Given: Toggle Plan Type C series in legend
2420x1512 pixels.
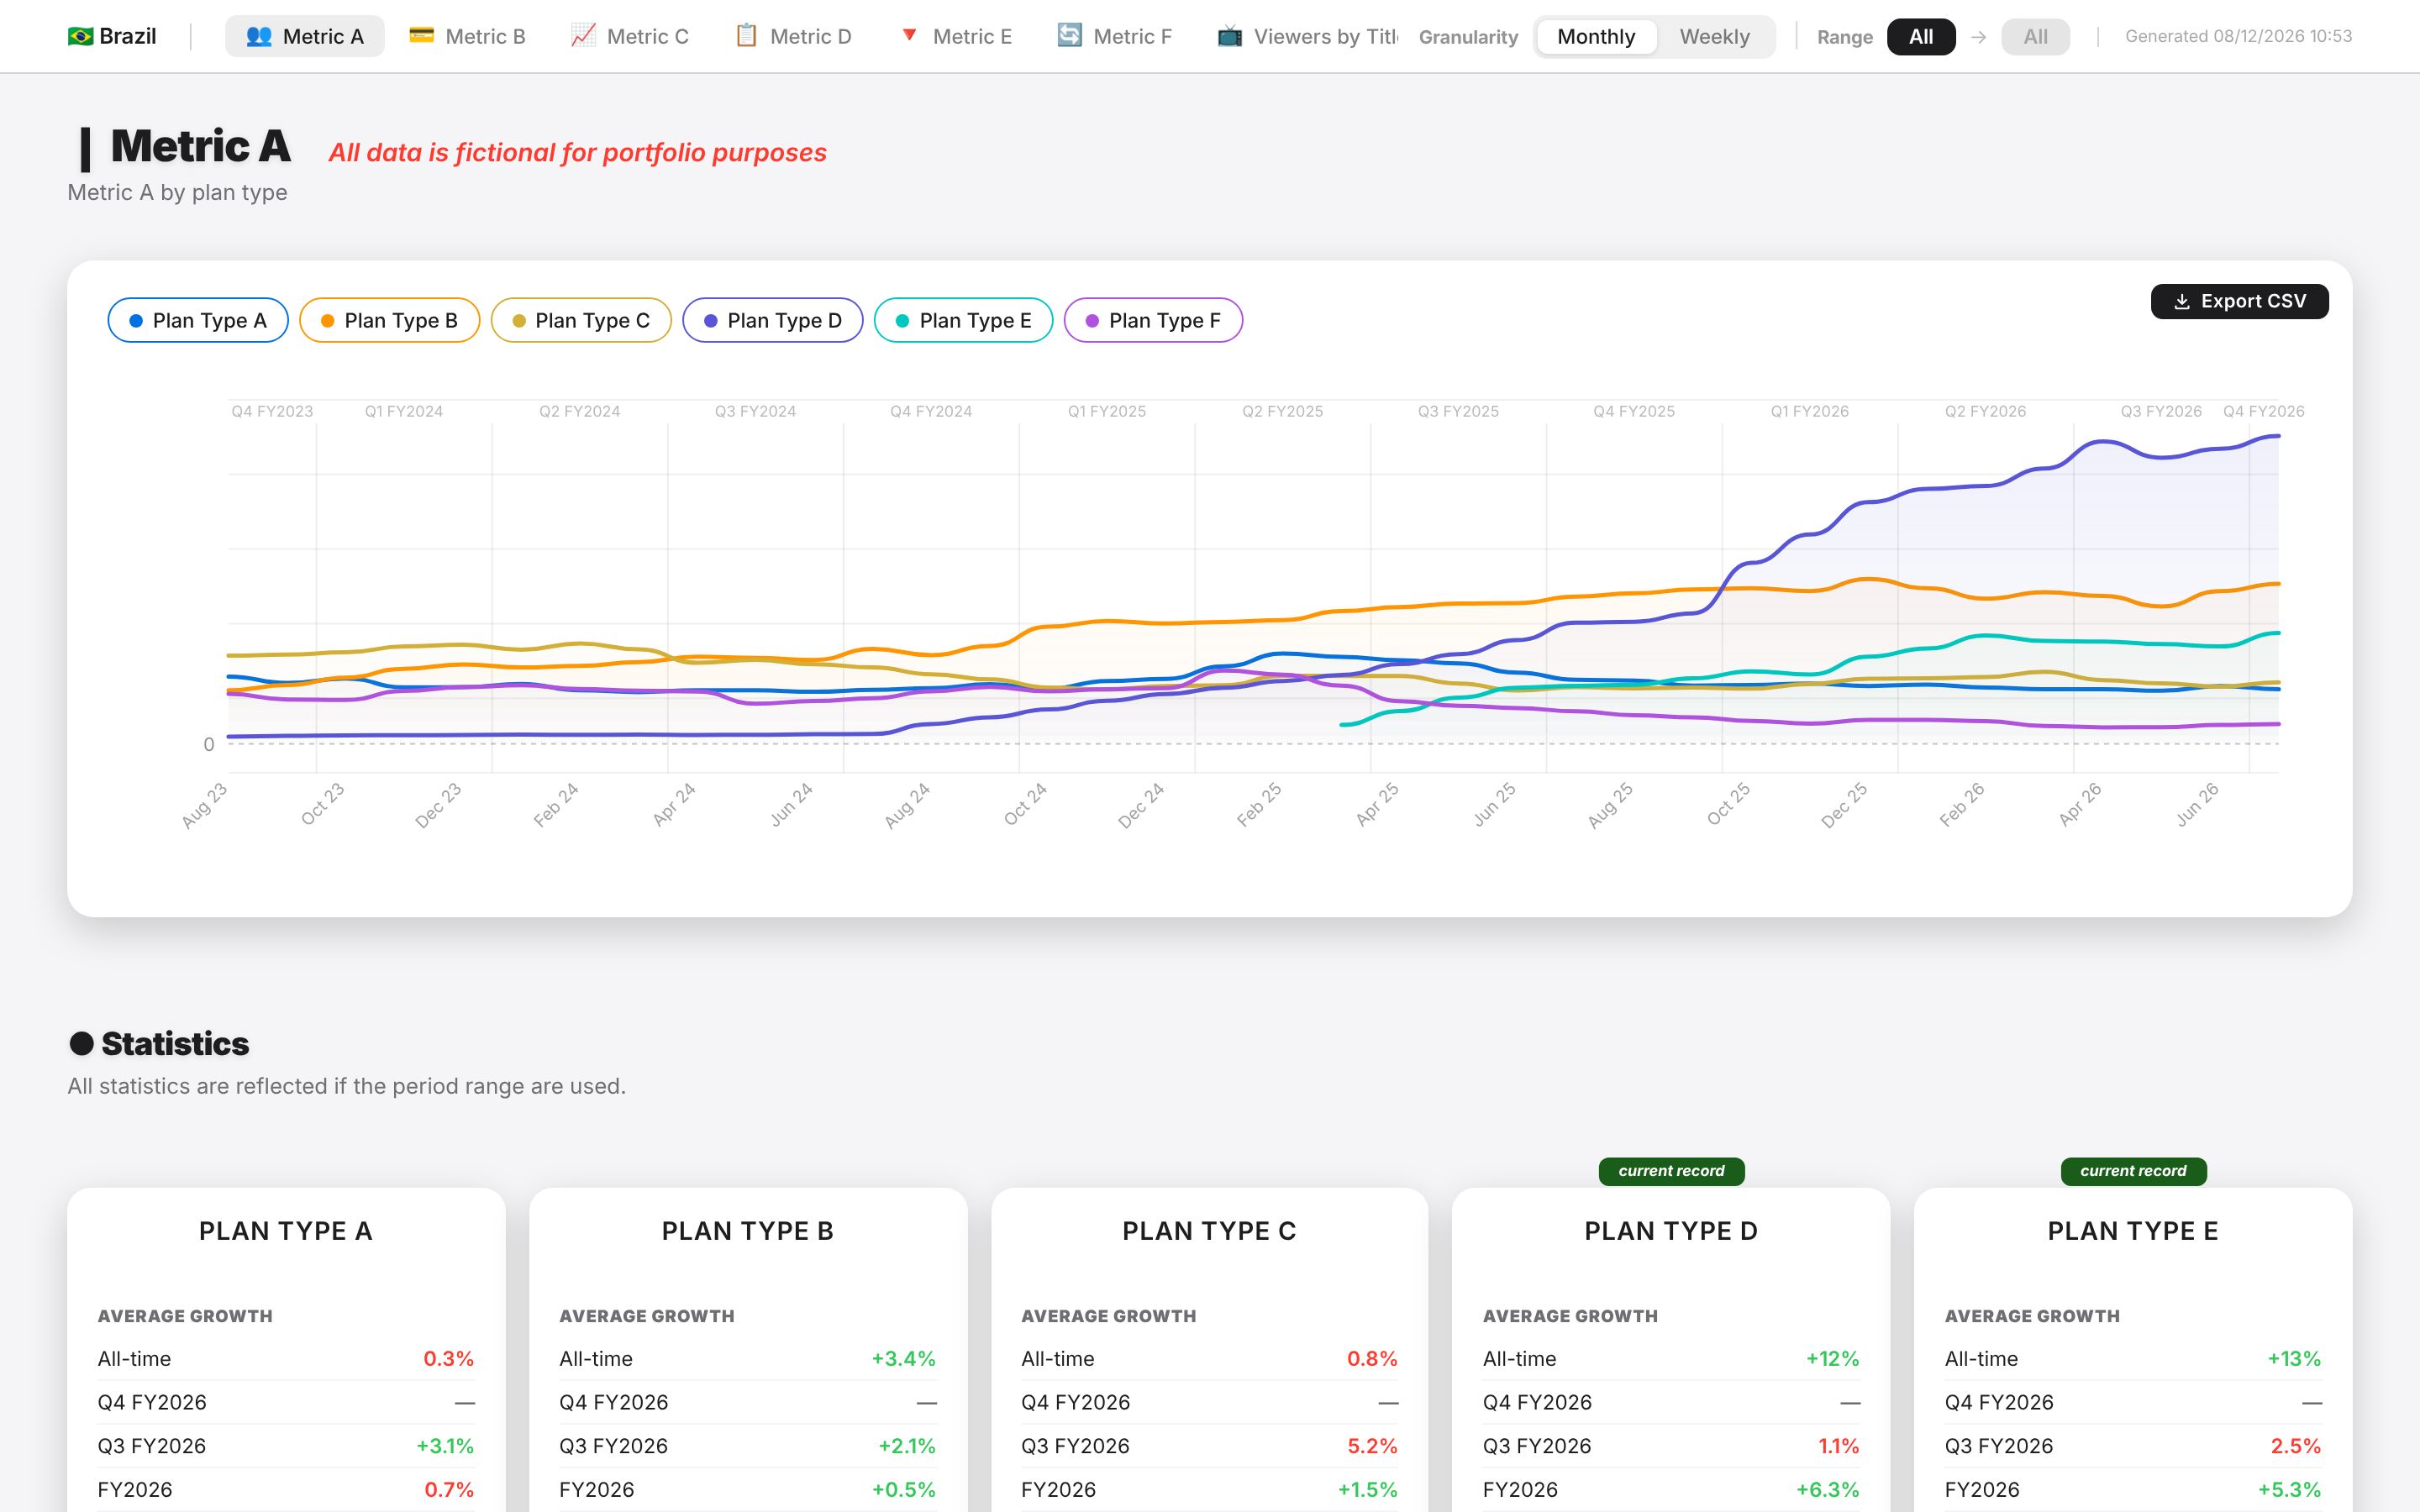Looking at the screenshot, I should [x=581, y=320].
